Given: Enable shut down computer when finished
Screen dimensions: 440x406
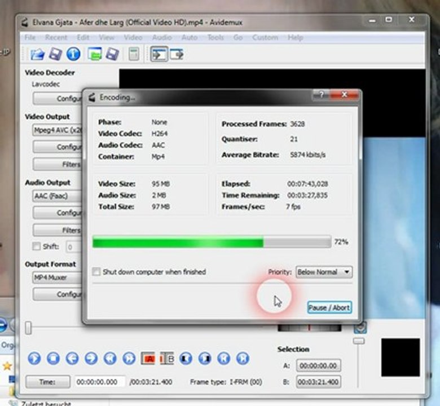Looking at the screenshot, I should (x=96, y=272).
